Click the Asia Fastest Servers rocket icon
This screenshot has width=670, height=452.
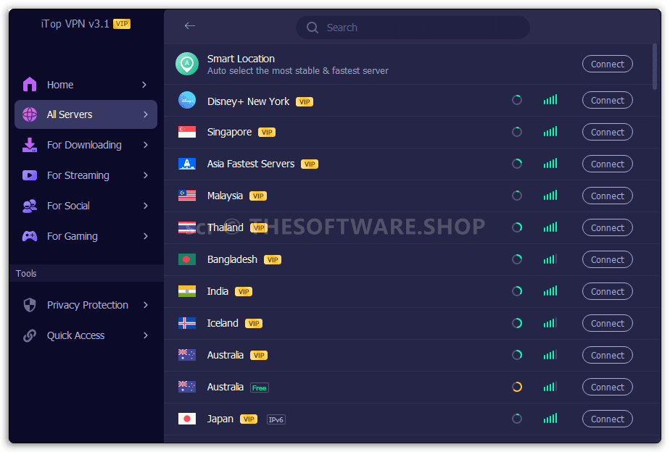(x=187, y=164)
